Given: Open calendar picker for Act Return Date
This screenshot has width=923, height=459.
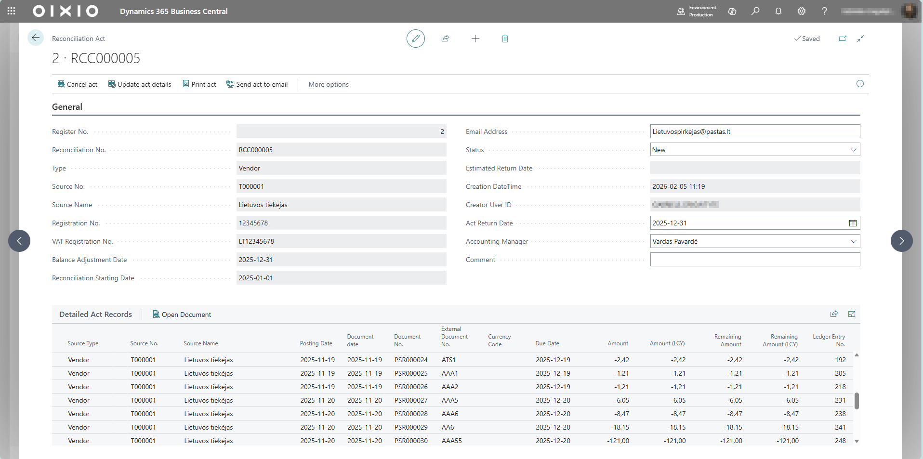Looking at the screenshot, I should (x=853, y=223).
